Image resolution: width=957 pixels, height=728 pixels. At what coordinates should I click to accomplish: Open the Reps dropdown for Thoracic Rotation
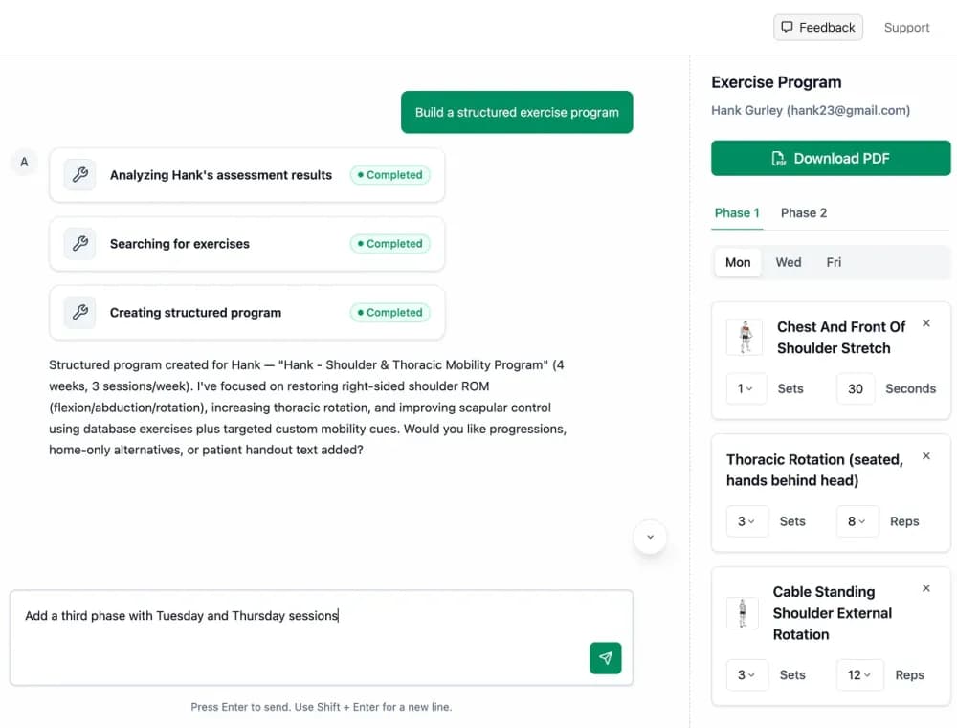(857, 521)
